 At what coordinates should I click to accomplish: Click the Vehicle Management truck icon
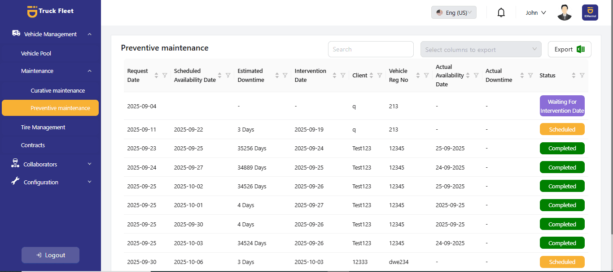16,33
